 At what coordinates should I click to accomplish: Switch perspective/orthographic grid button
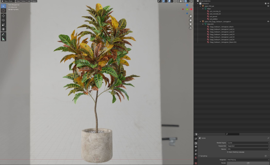click(190, 28)
